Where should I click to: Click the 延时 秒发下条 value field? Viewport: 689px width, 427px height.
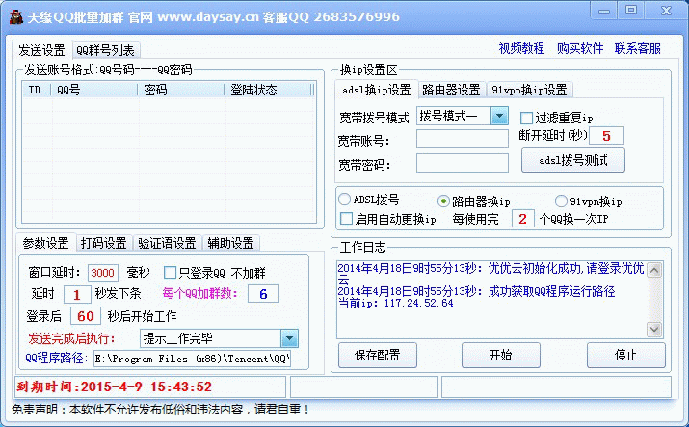77,294
